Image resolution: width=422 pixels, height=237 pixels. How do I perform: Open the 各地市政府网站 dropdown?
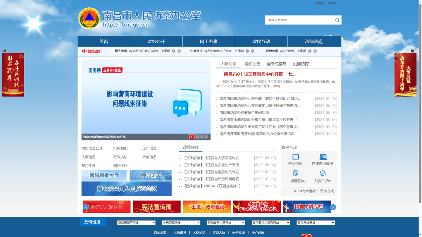pos(136,223)
